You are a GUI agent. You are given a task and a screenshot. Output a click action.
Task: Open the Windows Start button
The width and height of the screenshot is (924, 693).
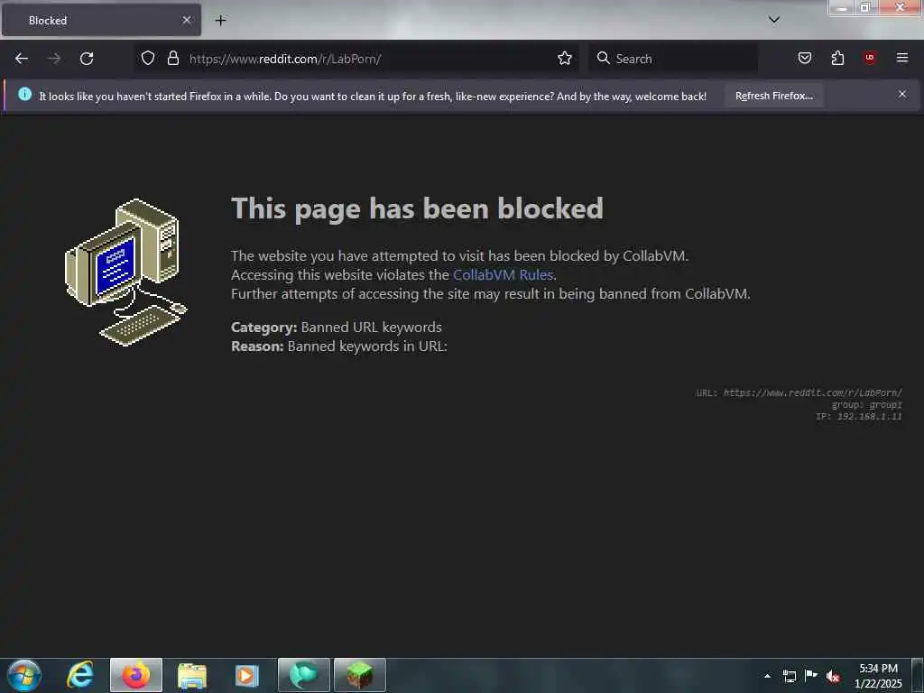[23, 675]
